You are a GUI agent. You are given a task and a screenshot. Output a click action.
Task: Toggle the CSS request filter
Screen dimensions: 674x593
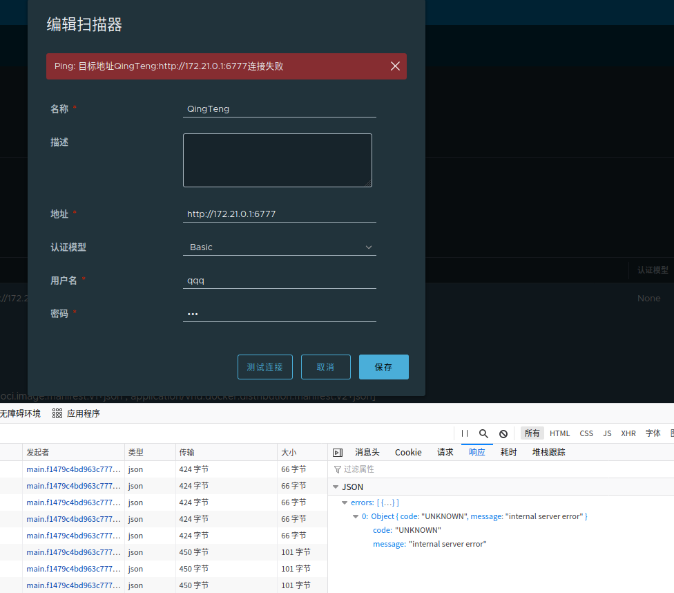pos(586,433)
